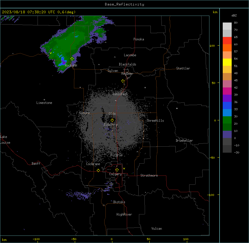Image resolution: width=249 pixels, height=243 pixels.
Task: Pick the pink 42-45 dBZ legend swatch
Action: click(x=227, y=84)
